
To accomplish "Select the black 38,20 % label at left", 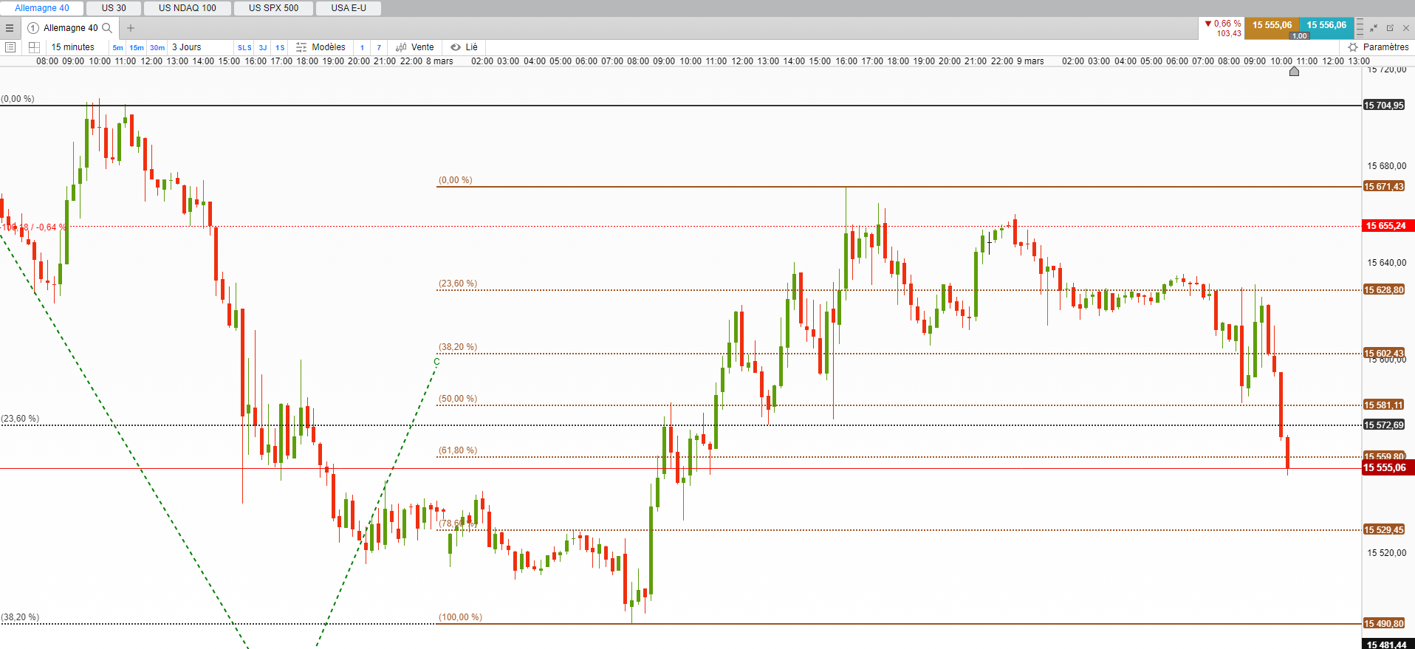I will click(x=20, y=617).
